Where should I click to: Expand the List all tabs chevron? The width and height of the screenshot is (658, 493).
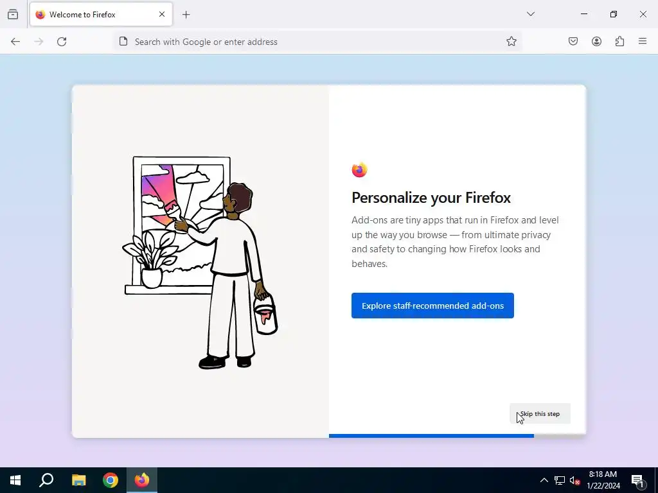pos(531,14)
